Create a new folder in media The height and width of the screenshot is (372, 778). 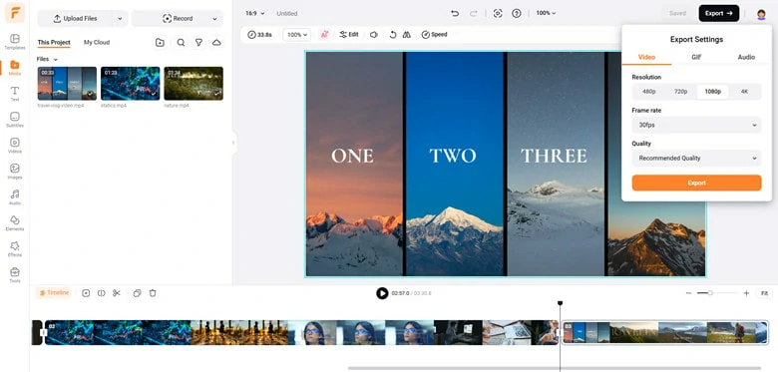160,43
